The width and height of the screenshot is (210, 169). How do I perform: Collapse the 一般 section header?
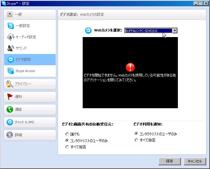[30, 15]
